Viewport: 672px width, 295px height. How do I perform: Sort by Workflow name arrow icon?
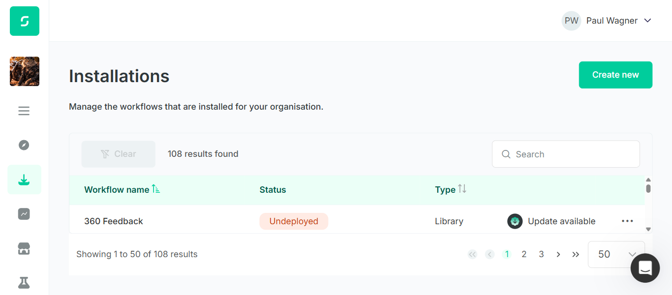[x=156, y=189]
